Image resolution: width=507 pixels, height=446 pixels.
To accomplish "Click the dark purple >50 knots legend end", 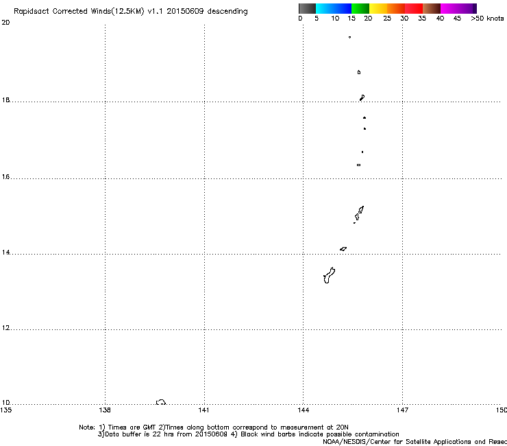I will point(475,8).
